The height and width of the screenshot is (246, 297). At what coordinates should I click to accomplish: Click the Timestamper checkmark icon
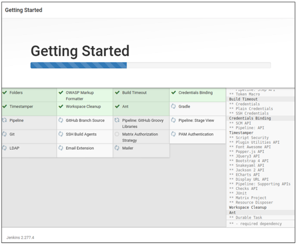[x=5, y=107]
